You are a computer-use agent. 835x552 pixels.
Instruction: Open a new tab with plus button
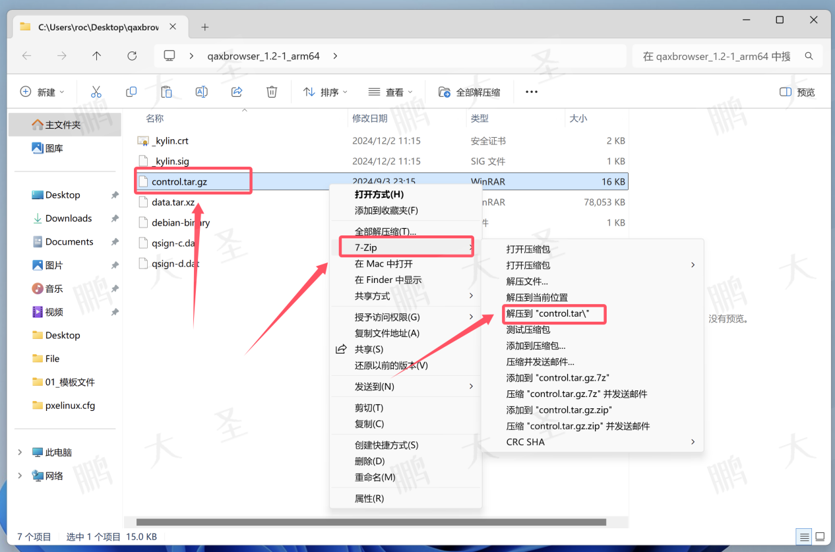coord(205,27)
